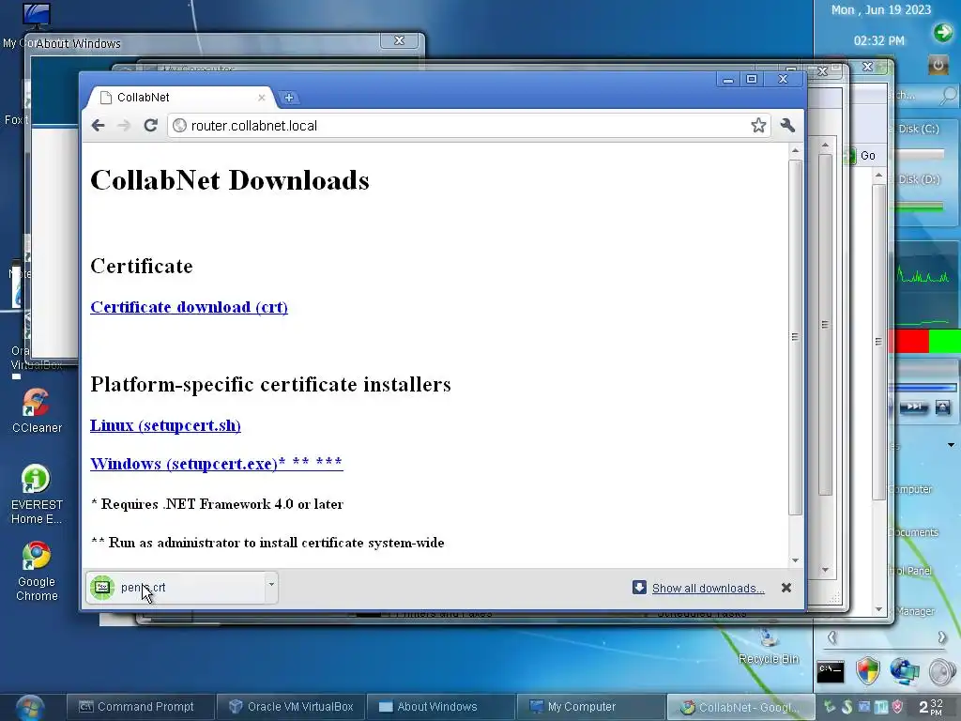Image resolution: width=961 pixels, height=721 pixels.
Task: Bookmark page with the star icon
Action: pyautogui.click(x=758, y=126)
